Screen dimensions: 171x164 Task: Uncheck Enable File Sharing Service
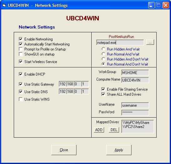point(103,89)
